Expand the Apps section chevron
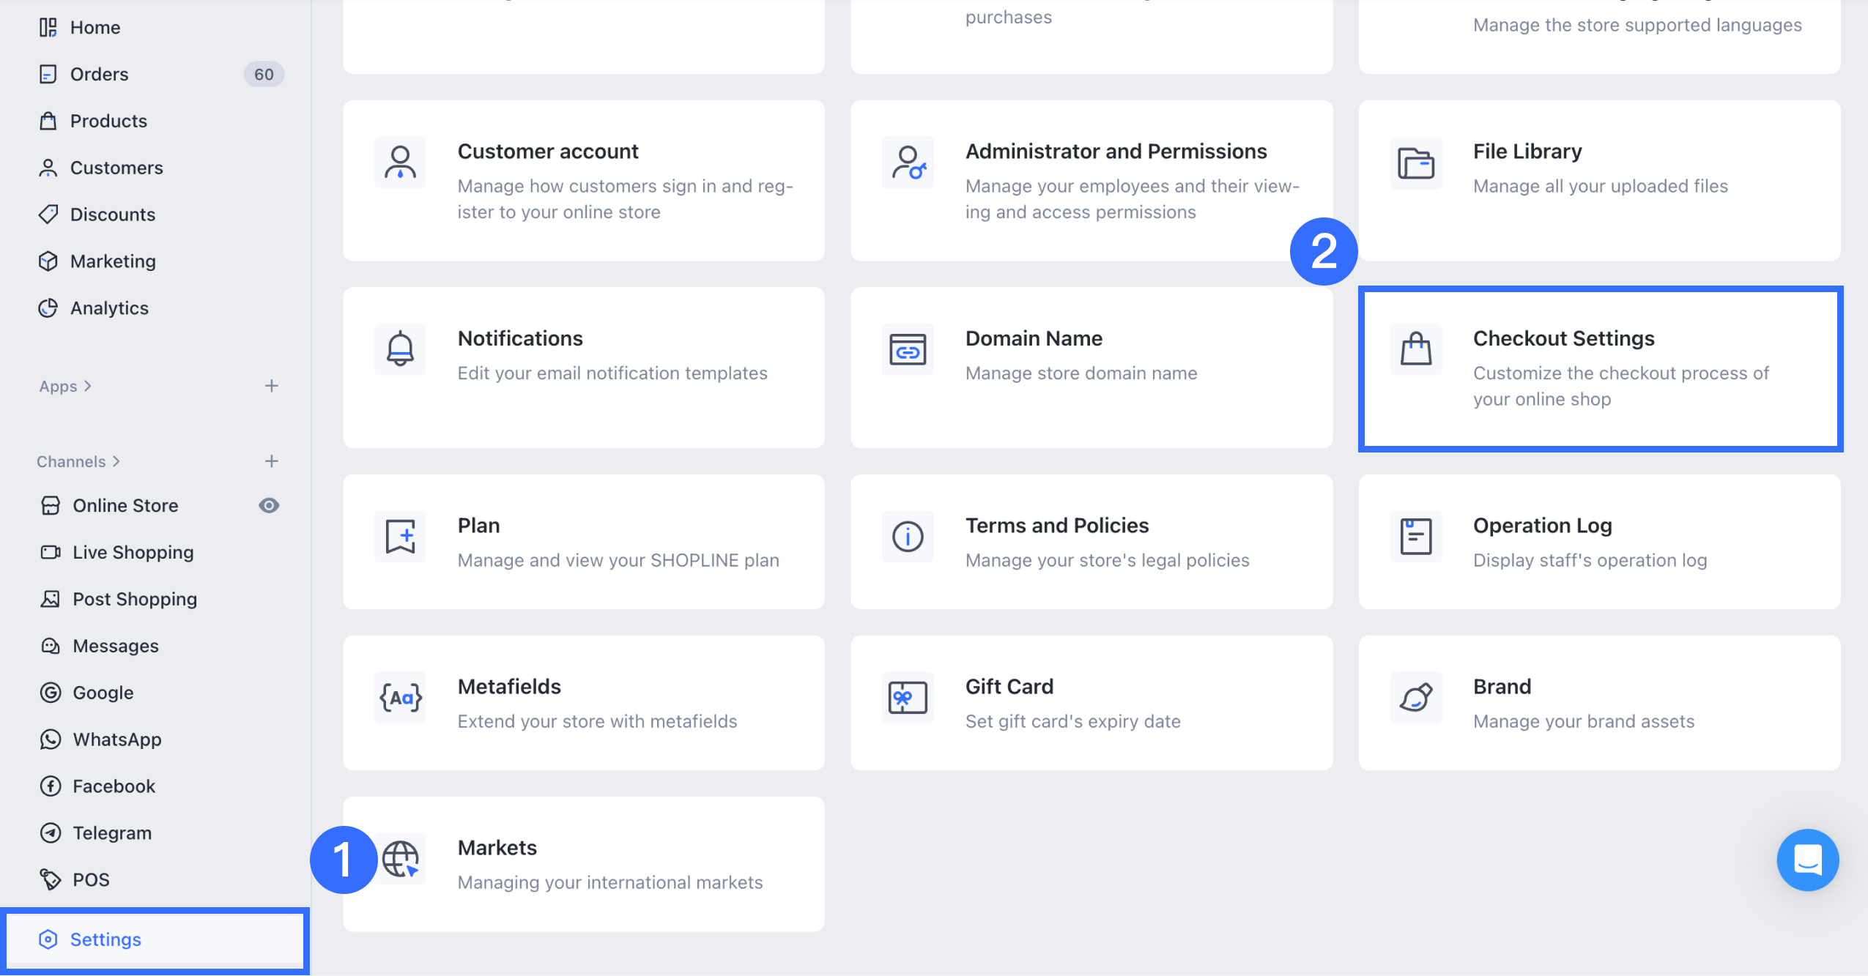Screen dimensions: 1868x976 pyautogui.click(x=88, y=386)
